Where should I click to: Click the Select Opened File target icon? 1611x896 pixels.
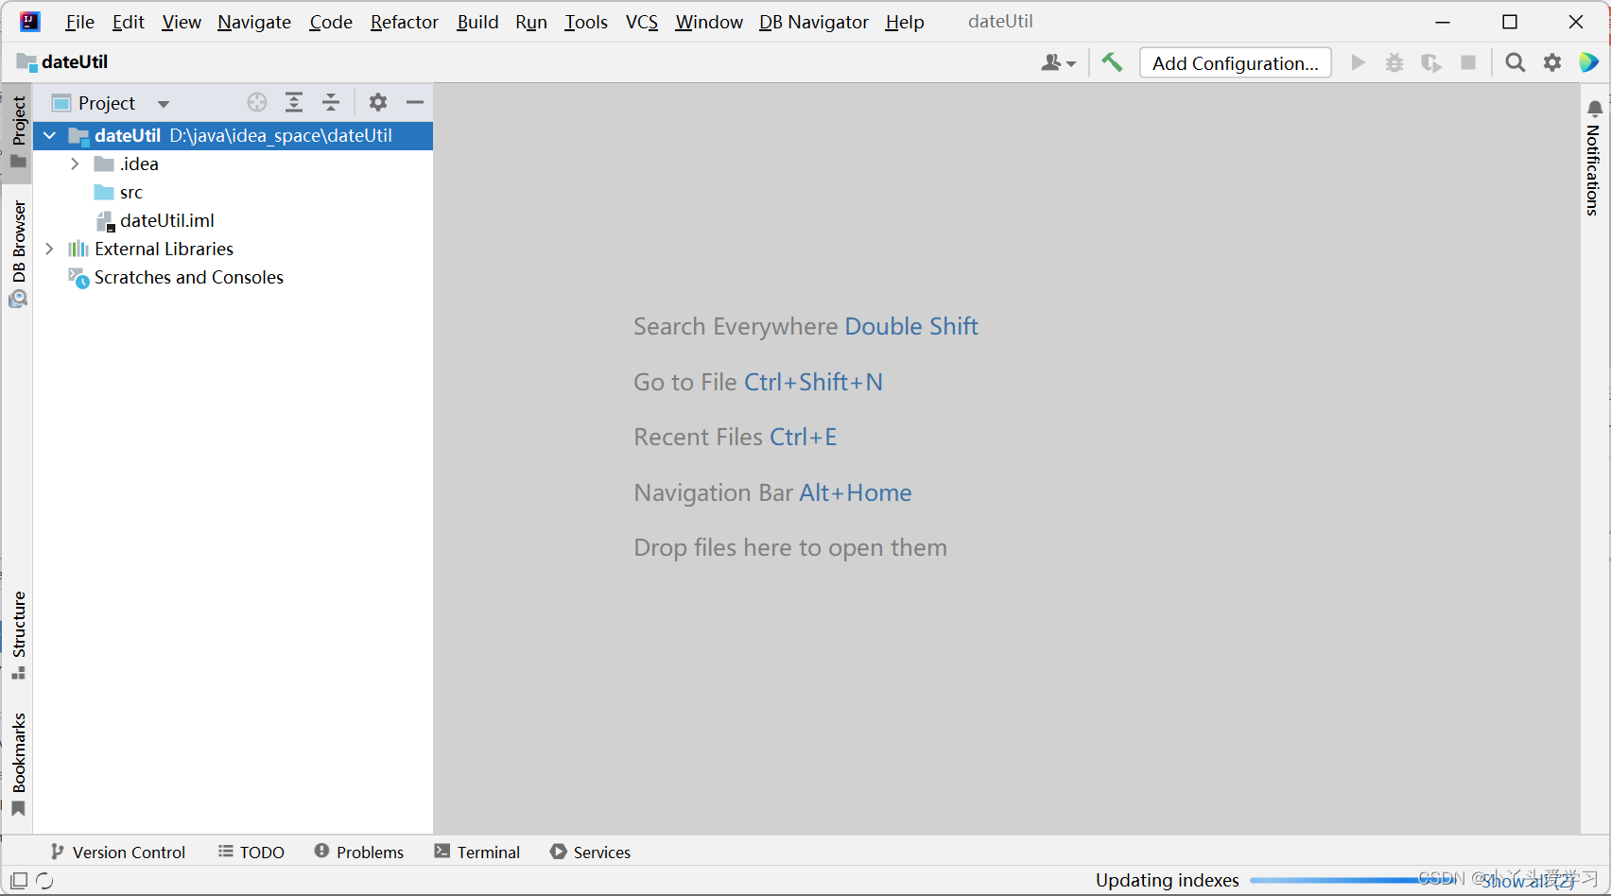point(257,102)
